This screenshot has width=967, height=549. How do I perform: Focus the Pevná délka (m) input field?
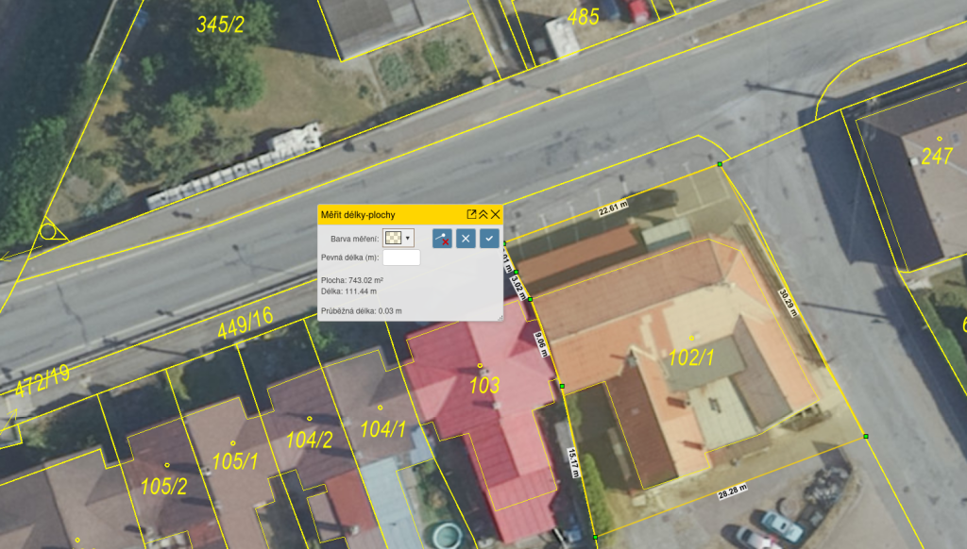(x=401, y=258)
